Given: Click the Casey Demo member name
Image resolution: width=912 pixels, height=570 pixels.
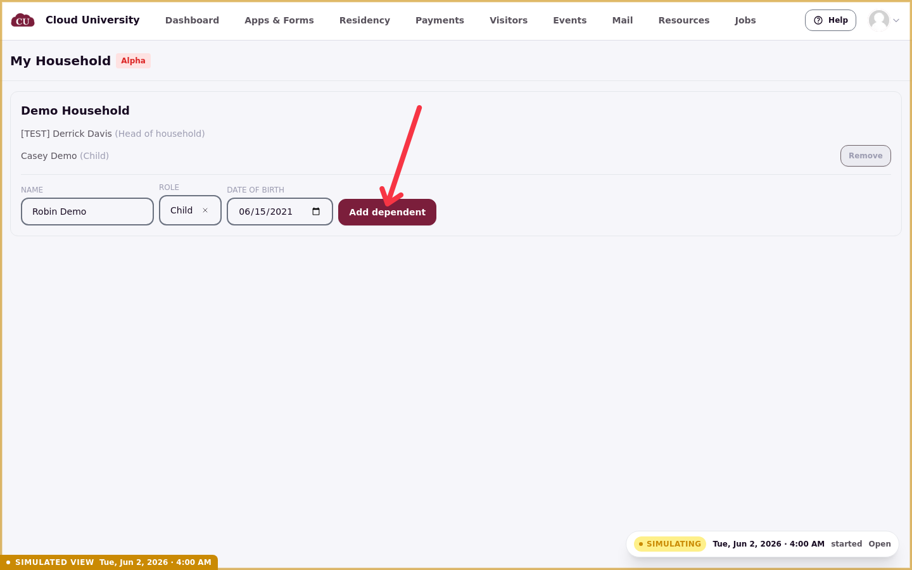Looking at the screenshot, I should [x=49, y=156].
